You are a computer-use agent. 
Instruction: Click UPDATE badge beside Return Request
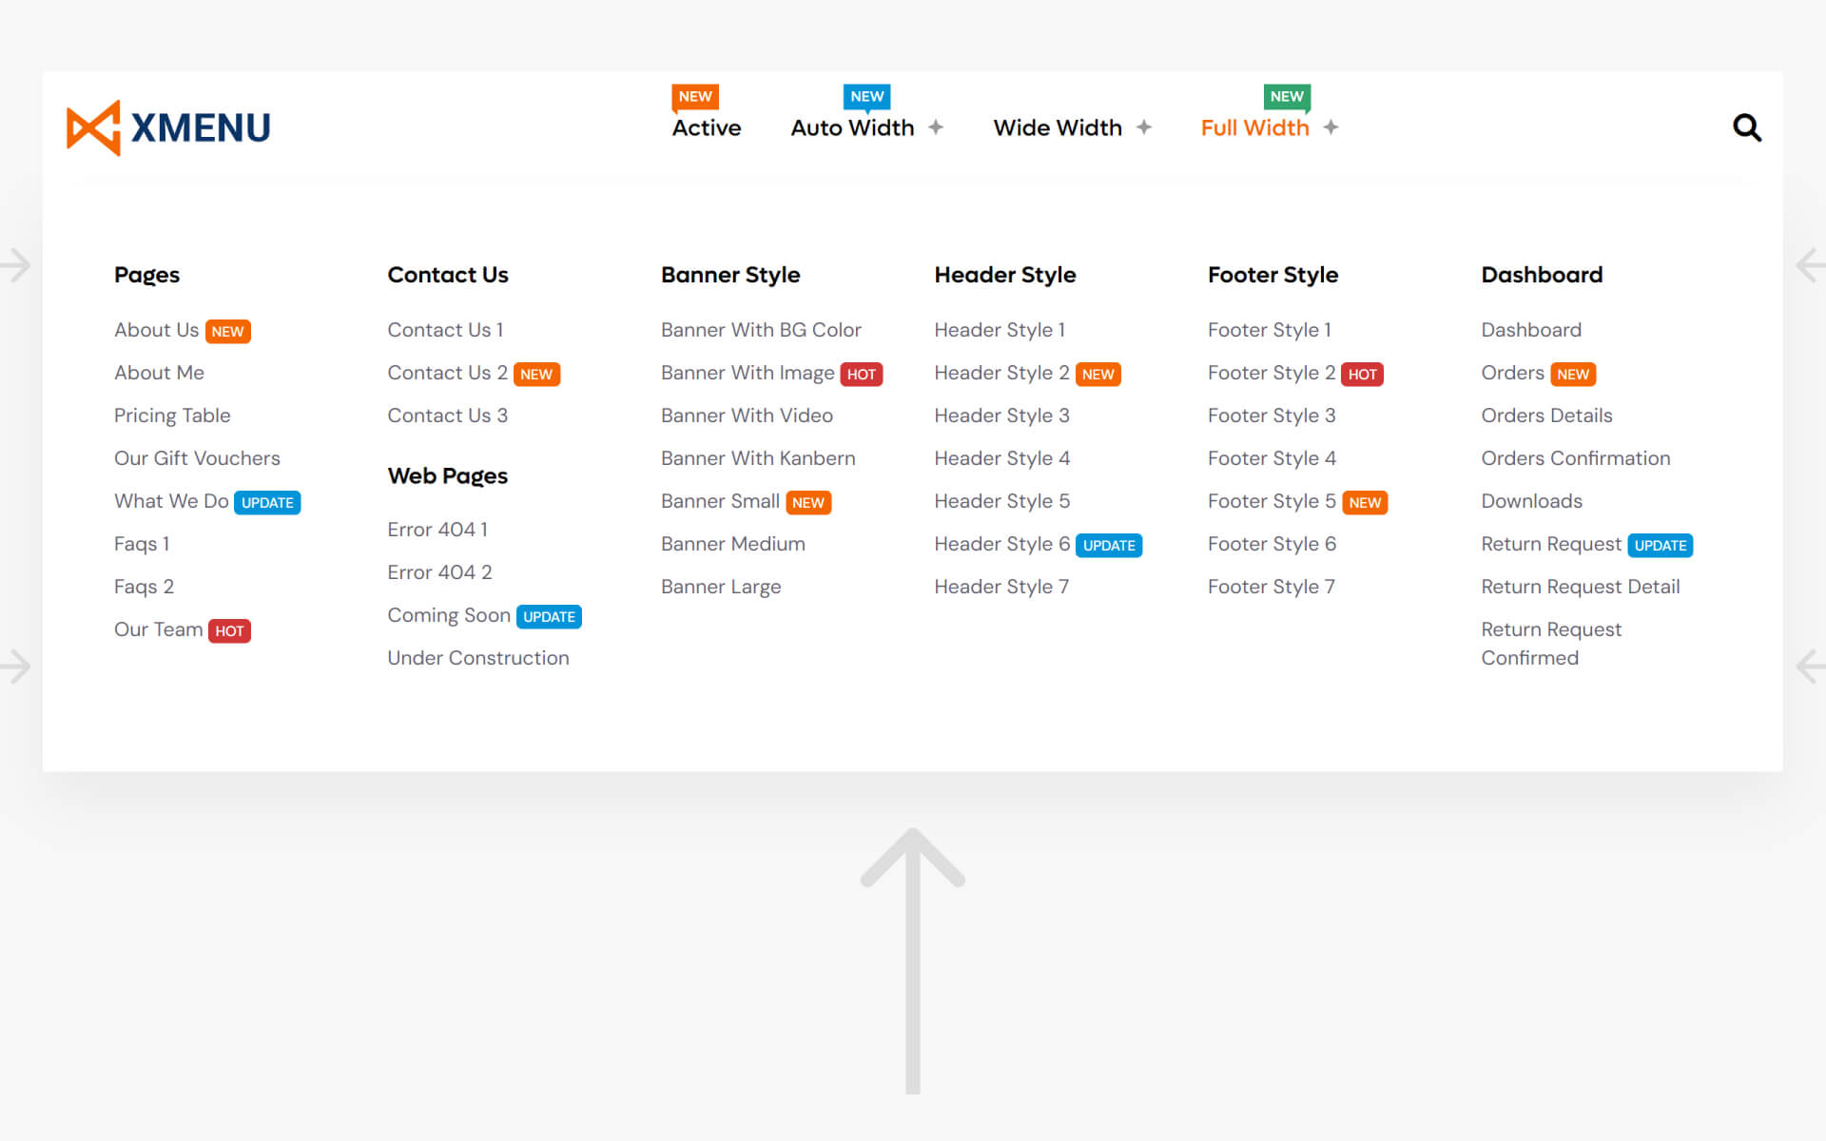tap(1660, 546)
